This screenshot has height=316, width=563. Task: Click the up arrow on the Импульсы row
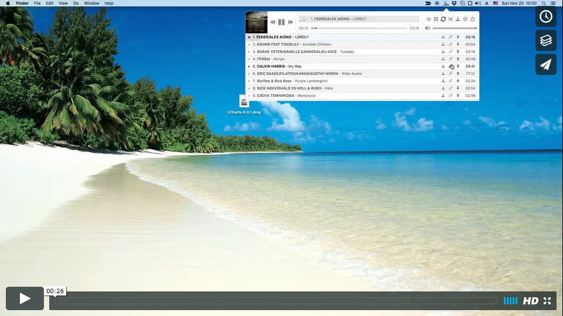458,95
